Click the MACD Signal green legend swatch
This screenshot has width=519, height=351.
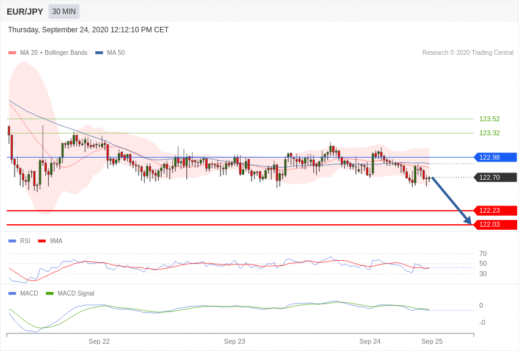coord(49,293)
